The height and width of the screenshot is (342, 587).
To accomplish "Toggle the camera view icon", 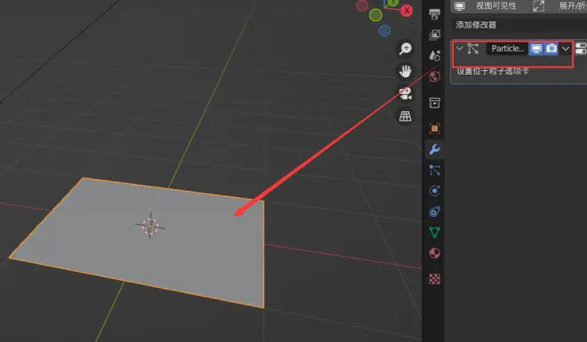I will pyautogui.click(x=405, y=93).
